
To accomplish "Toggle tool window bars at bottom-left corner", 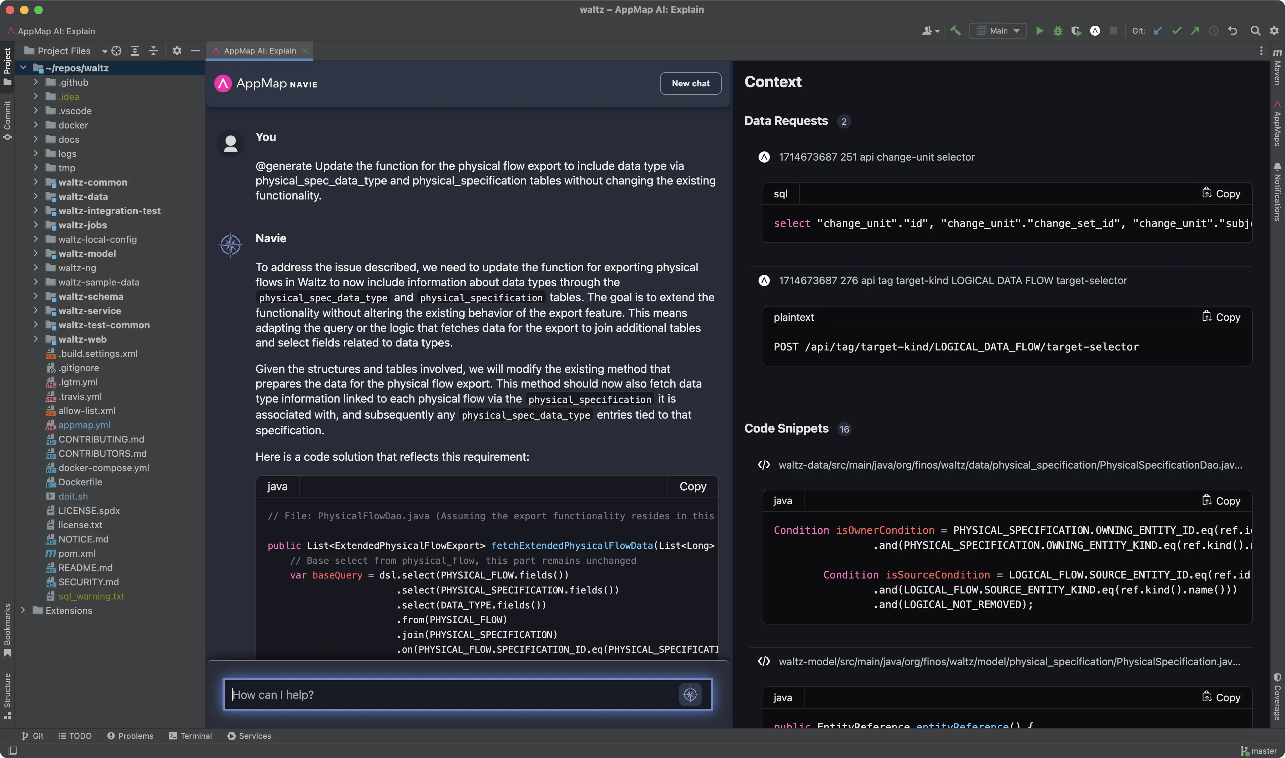I will click(x=13, y=751).
